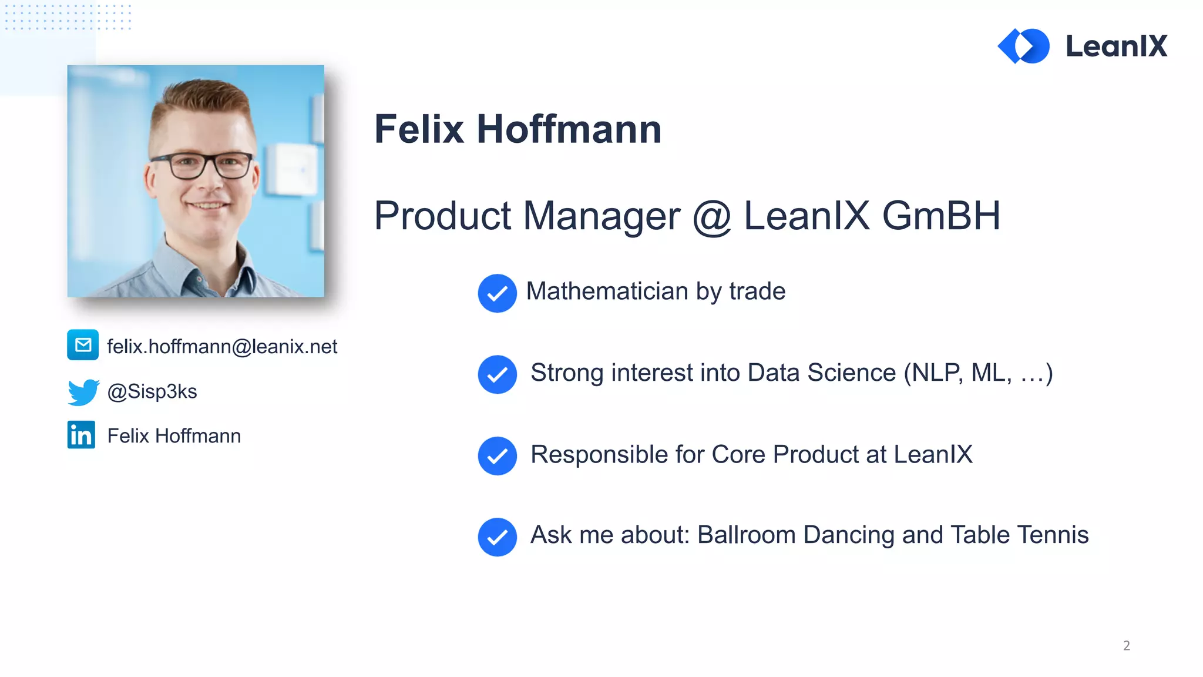Open the @Sisp3ks Twitter handle

[152, 391]
